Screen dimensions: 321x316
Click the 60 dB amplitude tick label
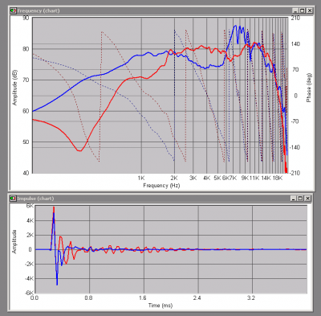[26, 111]
